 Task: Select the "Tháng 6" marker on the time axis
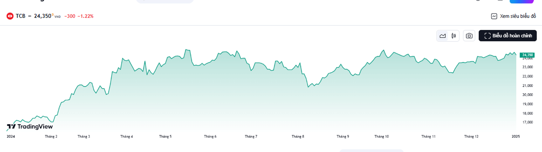tap(210, 137)
